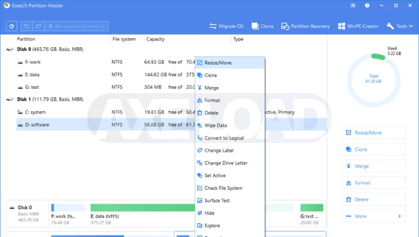
Task: Click the File system column header
Action: (124, 39)
